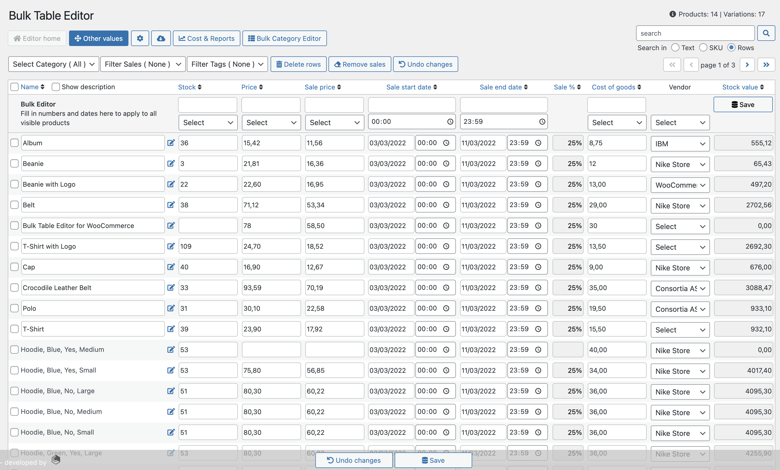Click the Cost & Reports icon button

pyautogui.click(x=207, y=38)
